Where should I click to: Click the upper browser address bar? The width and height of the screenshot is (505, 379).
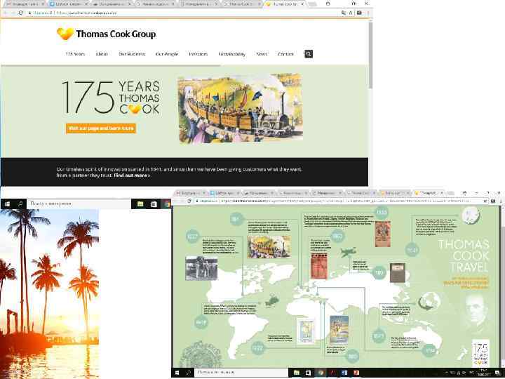point(182,13)
